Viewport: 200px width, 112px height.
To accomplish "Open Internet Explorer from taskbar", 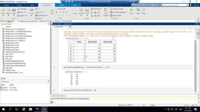I will (24, 109).
